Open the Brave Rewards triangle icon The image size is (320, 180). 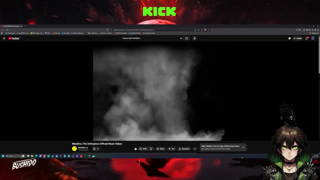click(208, 30)
